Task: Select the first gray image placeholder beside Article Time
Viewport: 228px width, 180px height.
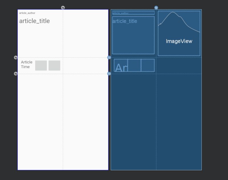Action: click(x=41, y=65)
